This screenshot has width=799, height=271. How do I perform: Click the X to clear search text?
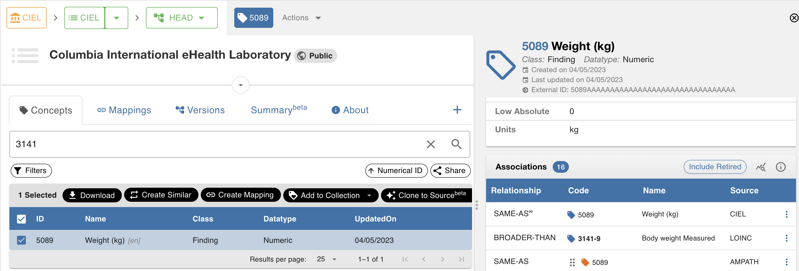pos(431,144)
